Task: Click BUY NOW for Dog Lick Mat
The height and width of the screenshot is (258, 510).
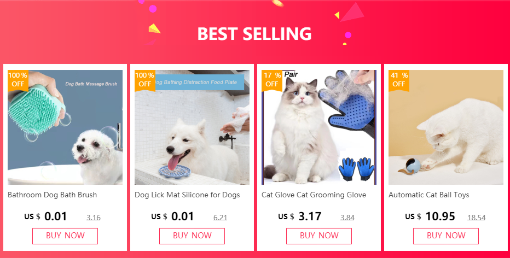Action: click(192, 236)
